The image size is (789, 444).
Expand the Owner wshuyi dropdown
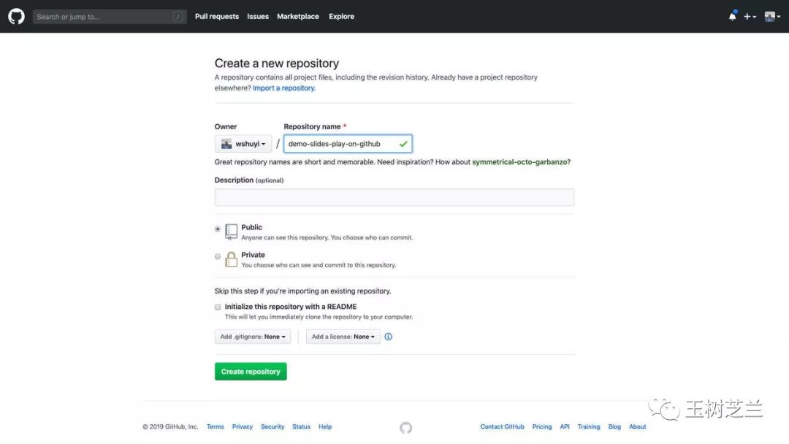click(x=243, y=144)
